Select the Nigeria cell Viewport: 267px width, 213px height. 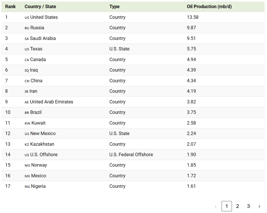point(35,186)
